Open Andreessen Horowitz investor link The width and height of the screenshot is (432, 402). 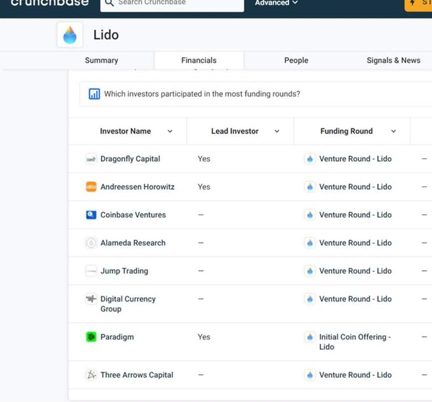137,187
